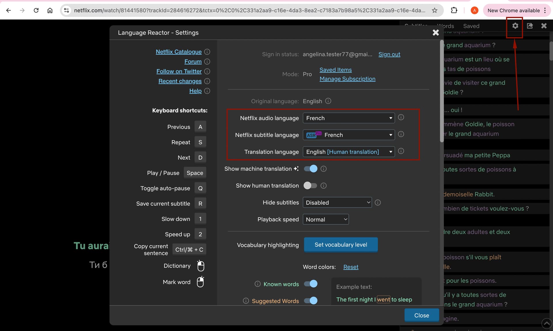The width and height of the screenshot is (553, 331).
Task: Bookmark page with star icon
Action: 435,10
